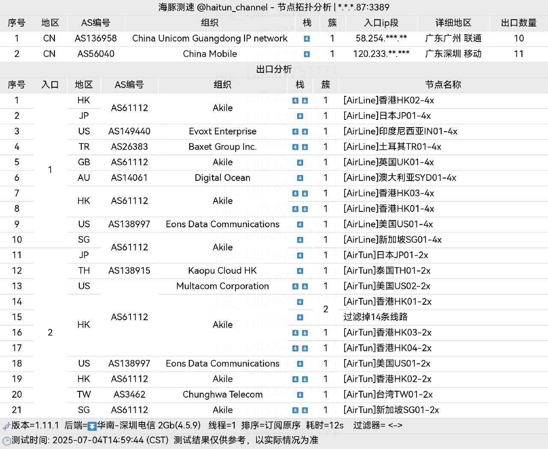The height and width of the screenshot is (449, 548).
Task: Click IPv4 badge for [AirTun]香港HK04-2x
Action: [295, 348]
